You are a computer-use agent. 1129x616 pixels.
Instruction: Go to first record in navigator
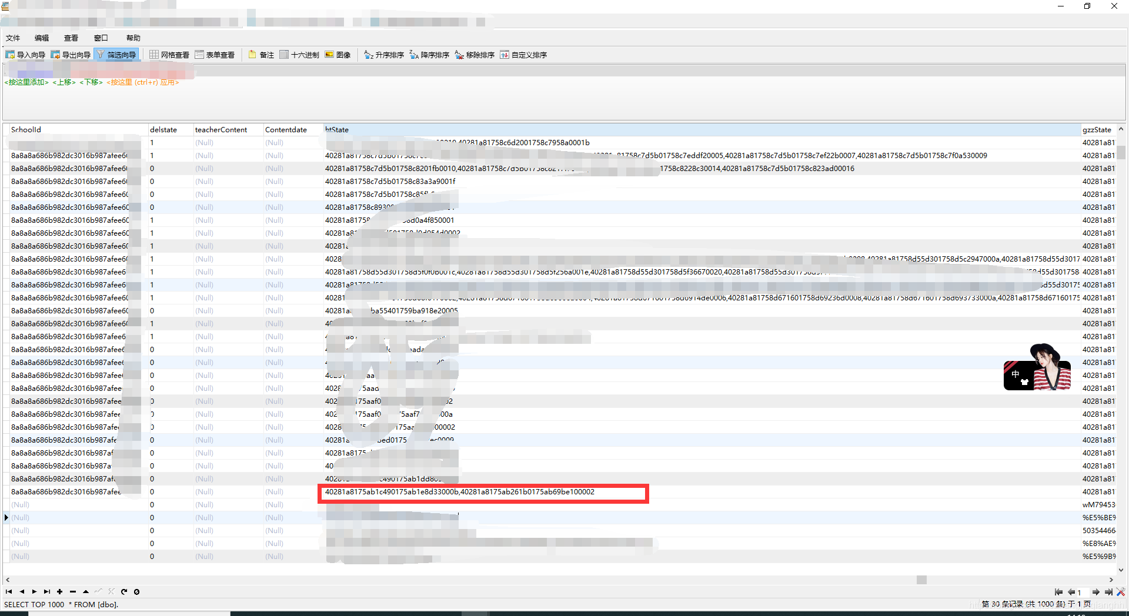point(9,592)
